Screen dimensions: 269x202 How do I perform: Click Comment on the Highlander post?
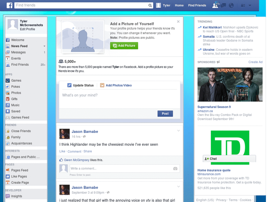[74, 151]
